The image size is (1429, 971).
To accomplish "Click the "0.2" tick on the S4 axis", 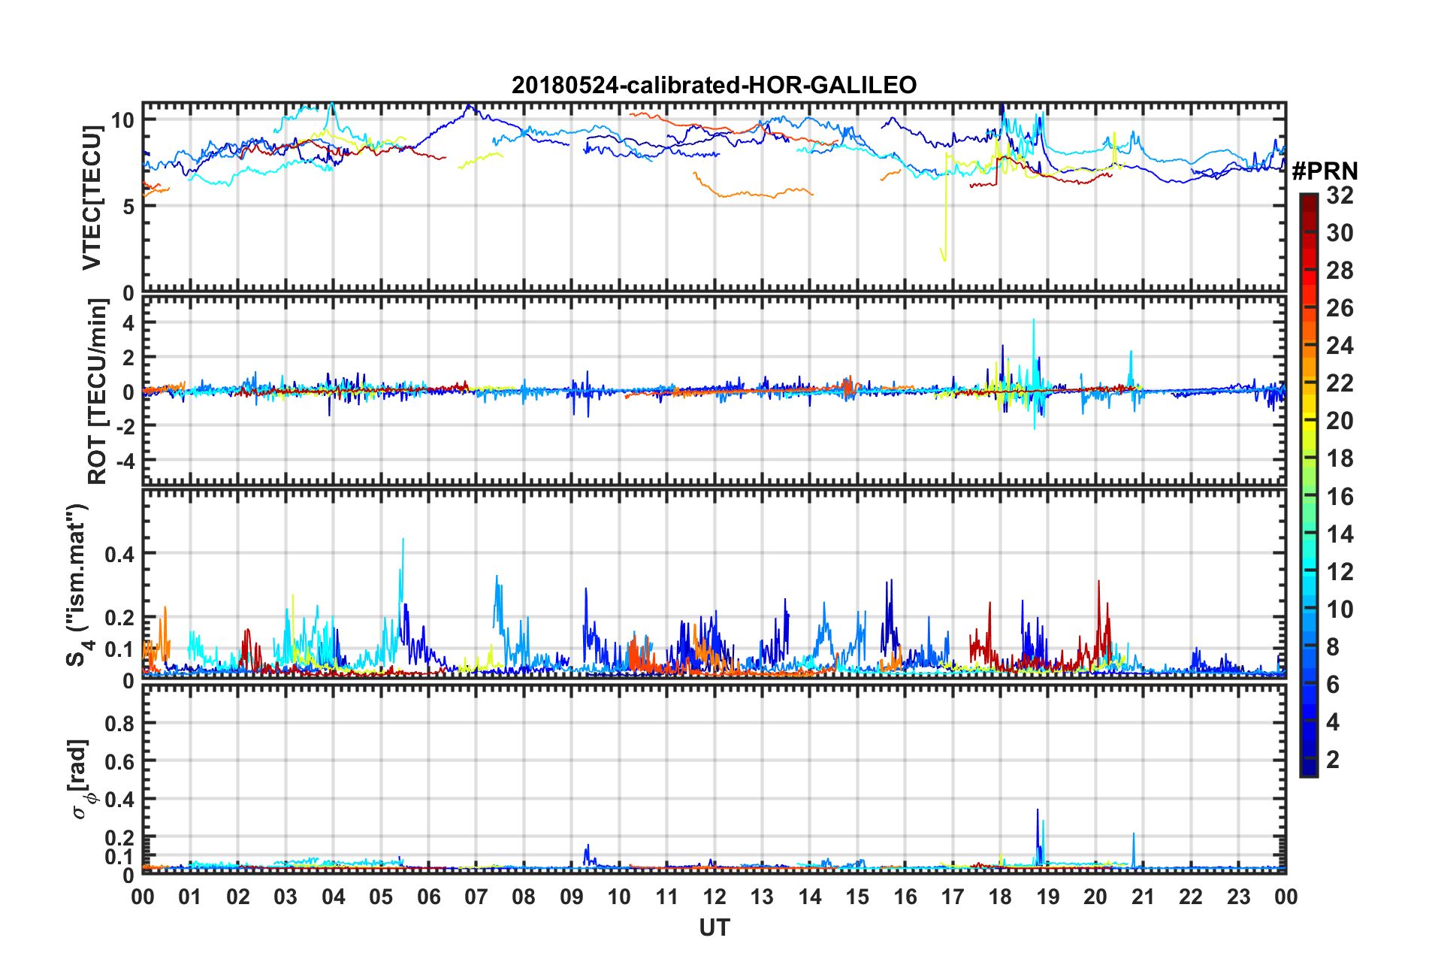I will click(119, 619).
